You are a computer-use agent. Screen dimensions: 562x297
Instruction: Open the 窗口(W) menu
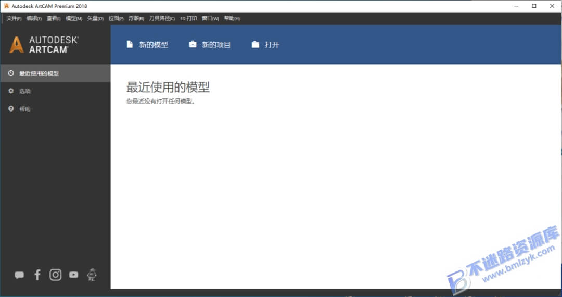[x=210, y=18]
